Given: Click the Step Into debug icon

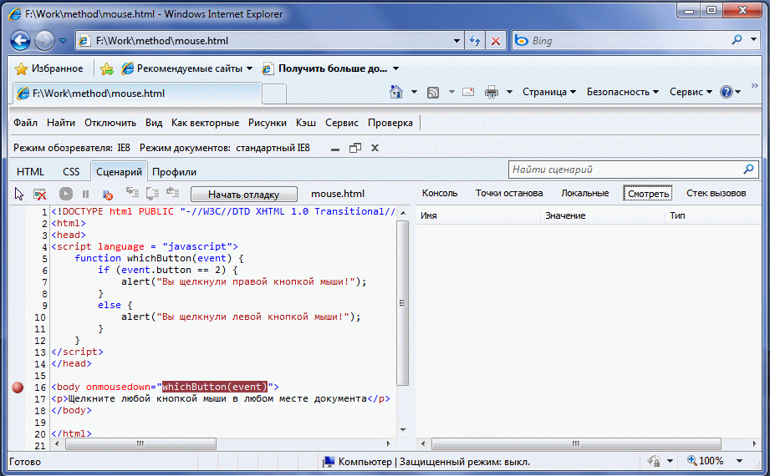Looking at the screenshot, I should click(132, 194).
